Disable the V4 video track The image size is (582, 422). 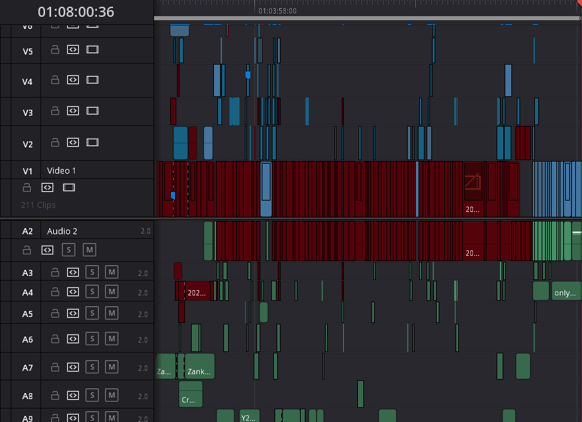click(92, 80)
